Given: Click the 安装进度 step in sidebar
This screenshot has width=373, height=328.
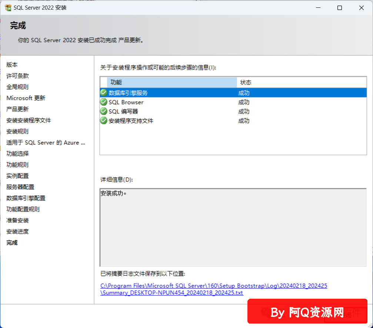Looking at the screenshot, I should pos(17,231).
